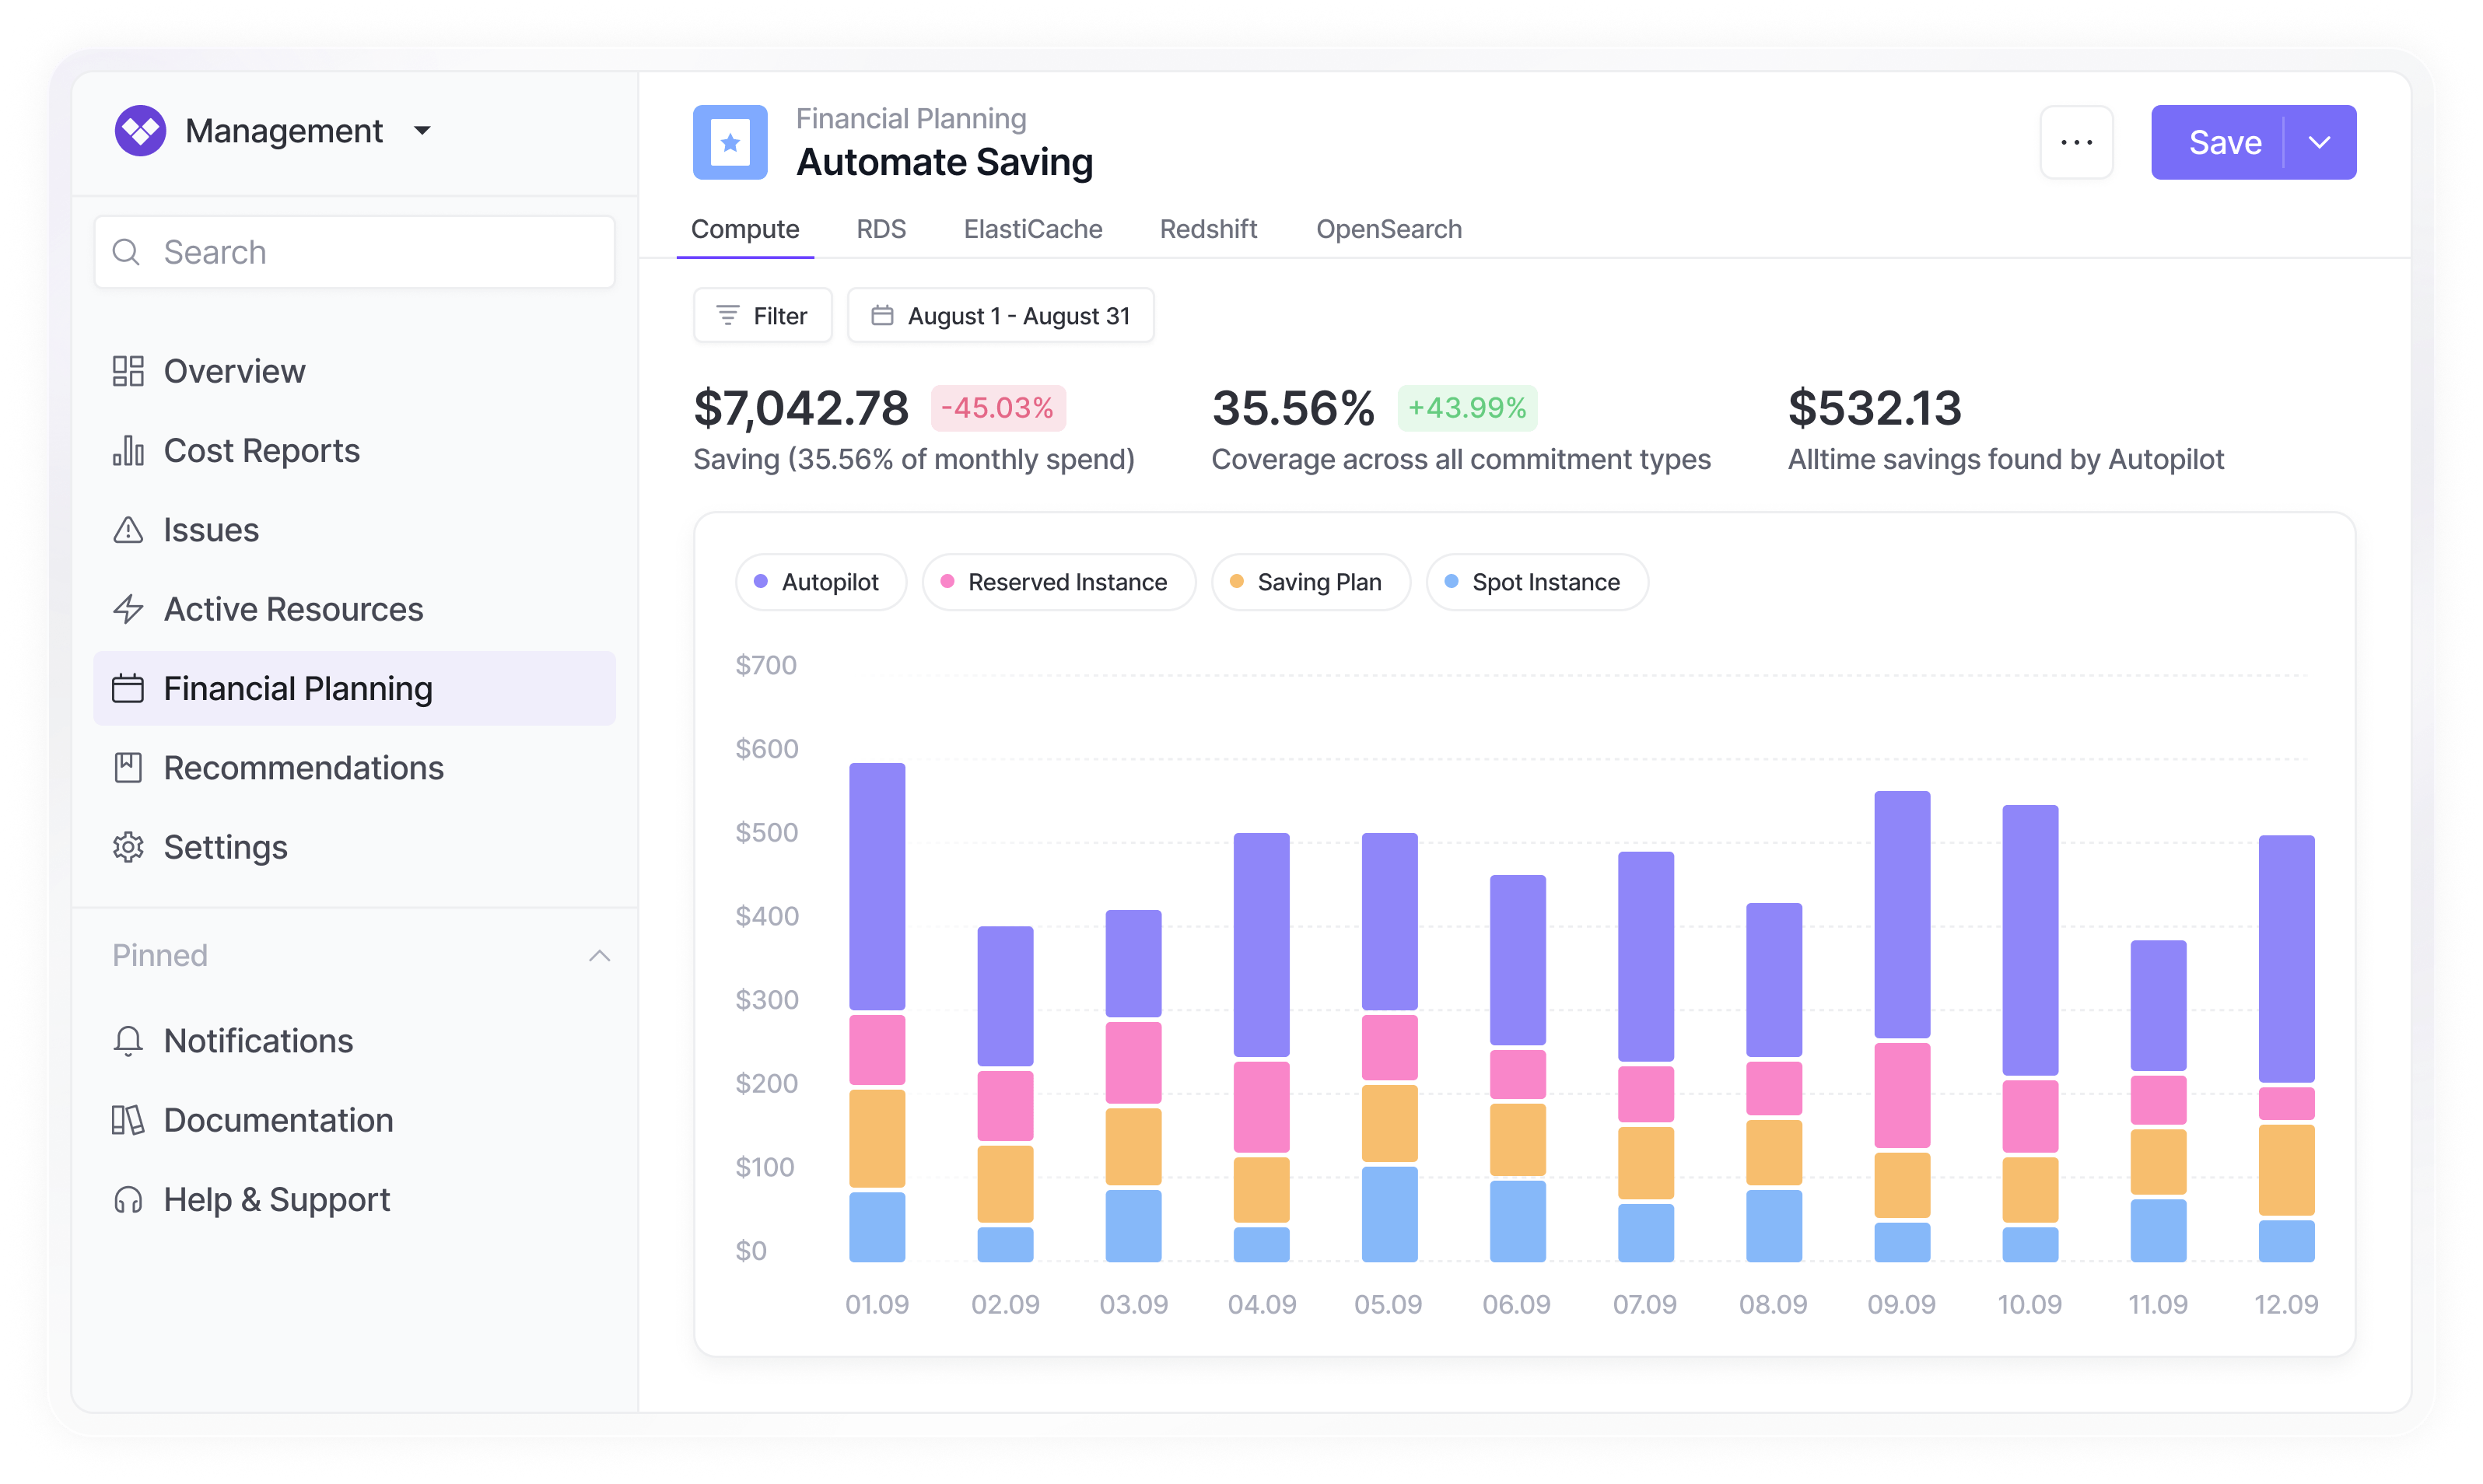Switch to the RDS tab
This screenshot has width=2483, height=1484.
[881, 229]
